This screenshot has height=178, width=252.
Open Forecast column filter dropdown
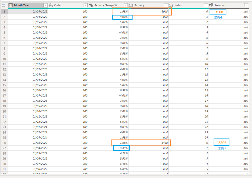(x=246, y=5)
